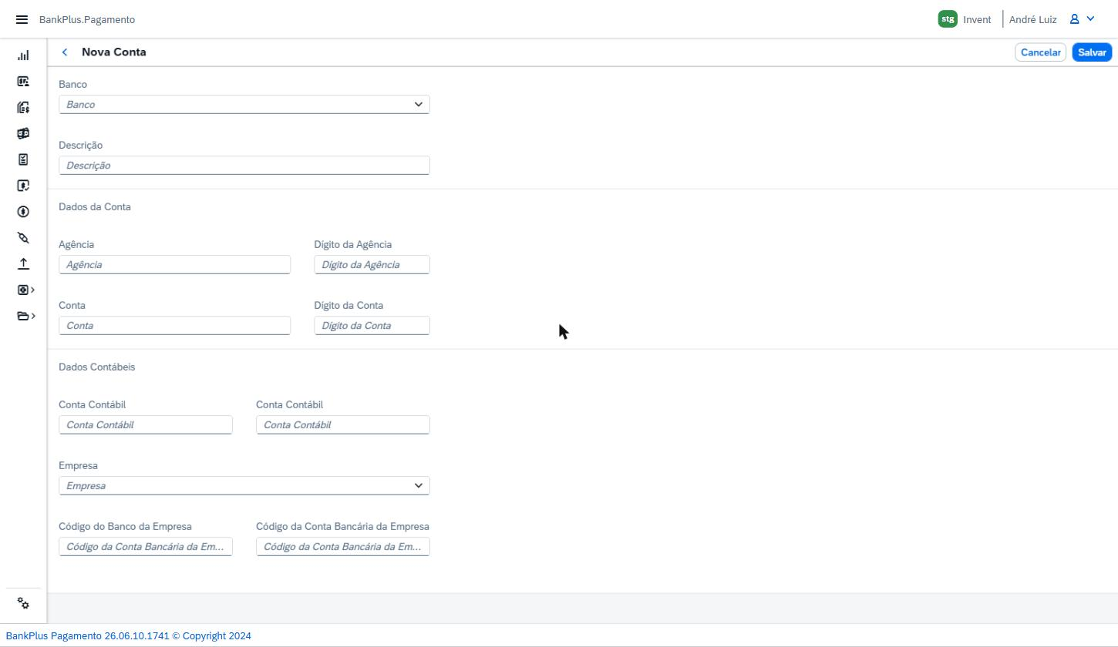Viewport: 1118px width, 647px height.
Task: Expand the safe box sidebar item
Action: (26, 290)
